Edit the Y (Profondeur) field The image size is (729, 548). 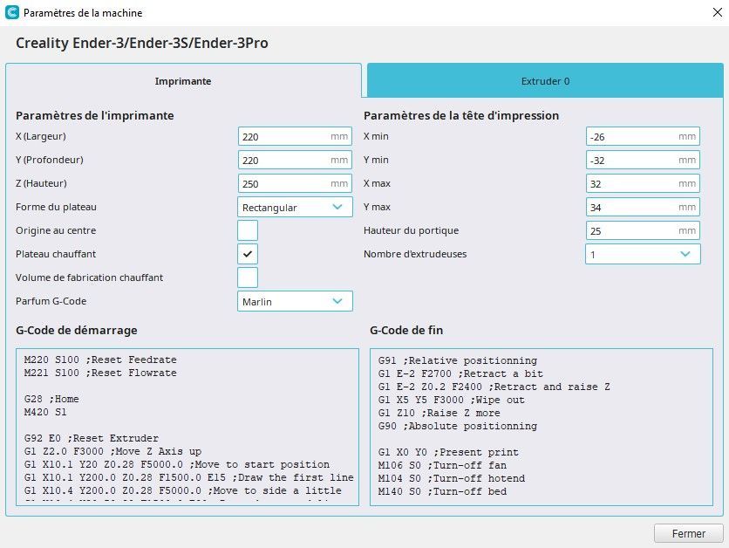pos(295,160)
